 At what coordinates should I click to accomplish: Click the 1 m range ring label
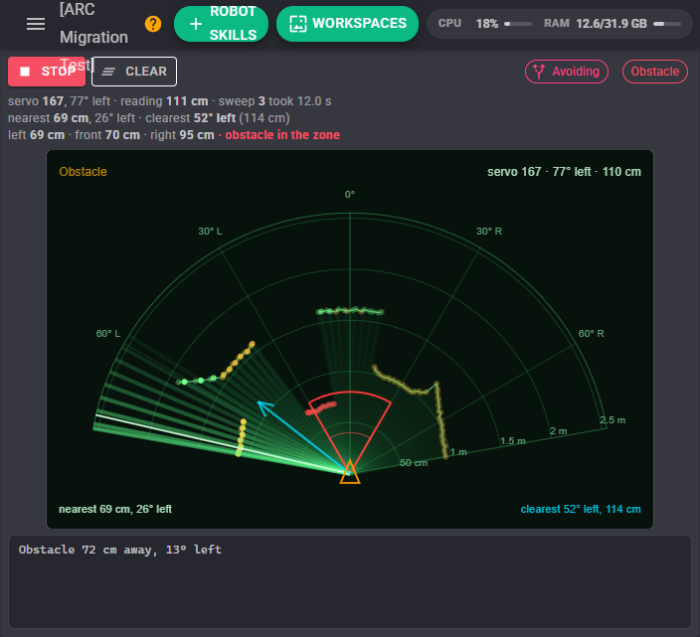coord(458,452)
